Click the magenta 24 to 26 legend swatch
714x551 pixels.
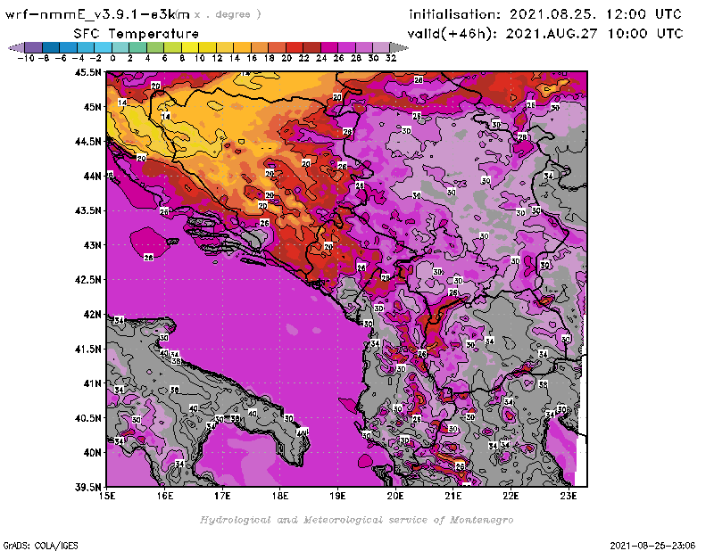pyautogui.click(x=329, y=47)
